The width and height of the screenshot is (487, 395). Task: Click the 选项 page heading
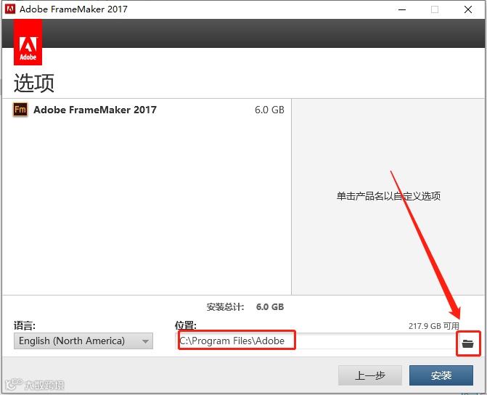pos(34,83)
